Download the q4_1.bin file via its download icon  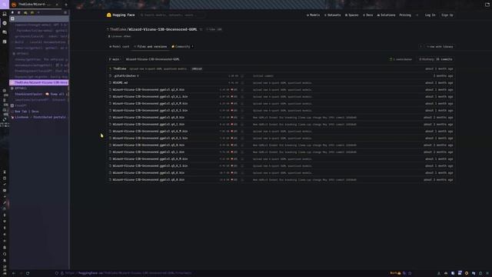(x=242, y=125)
